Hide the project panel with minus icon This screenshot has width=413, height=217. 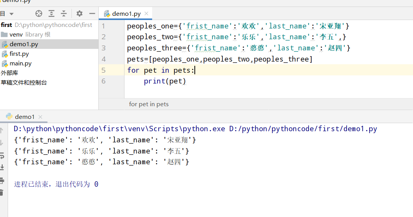pos(92,13)
